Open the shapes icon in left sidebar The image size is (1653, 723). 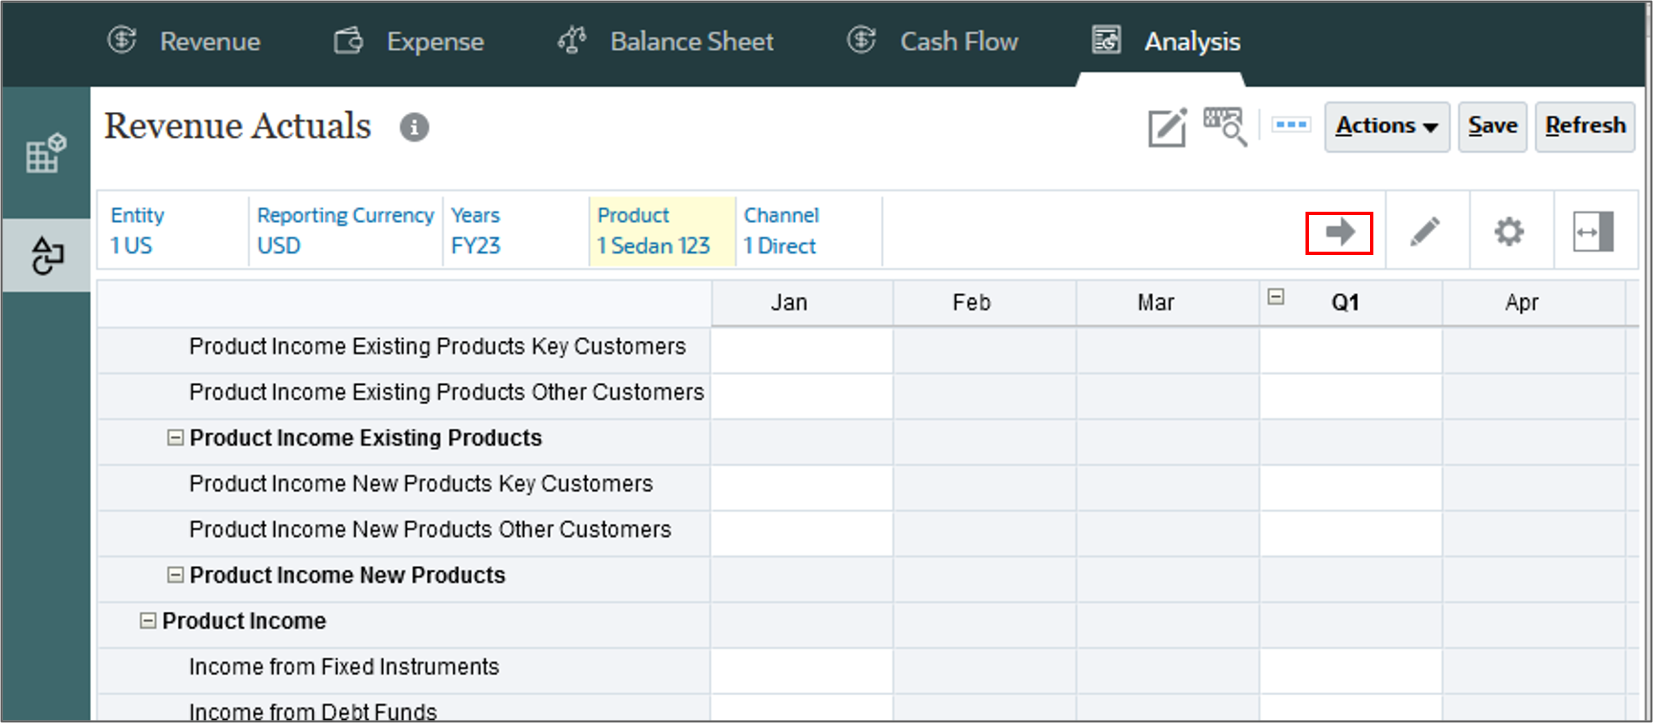click(x=47, y=256)
